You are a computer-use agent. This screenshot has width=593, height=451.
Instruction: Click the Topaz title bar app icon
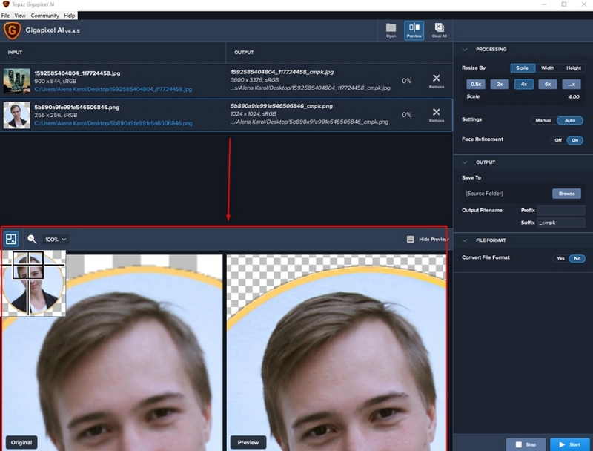[x=6, y=4]
